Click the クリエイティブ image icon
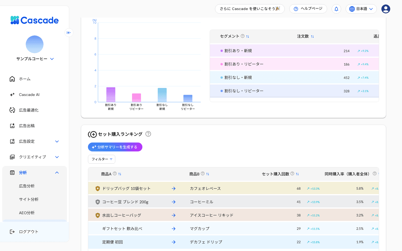Viewport: 402px width, 251px height. tap(12, 157)
